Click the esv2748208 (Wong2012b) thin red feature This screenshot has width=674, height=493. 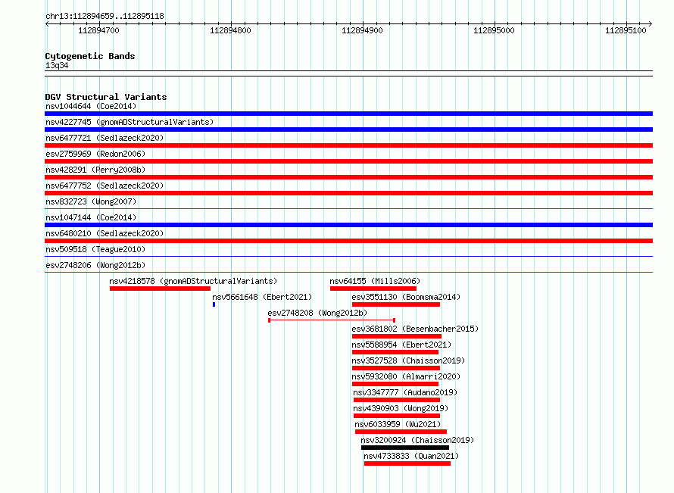point(332,320)
